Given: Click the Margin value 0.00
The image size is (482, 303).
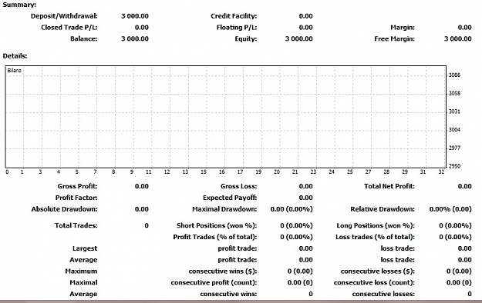Looking at the screenshot, I should pos(464,28).
